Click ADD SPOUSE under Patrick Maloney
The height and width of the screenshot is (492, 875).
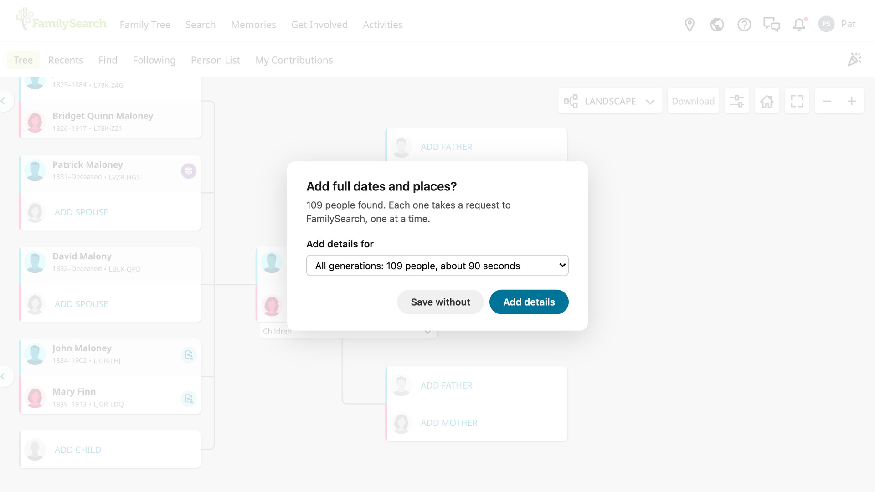(81, 212)
